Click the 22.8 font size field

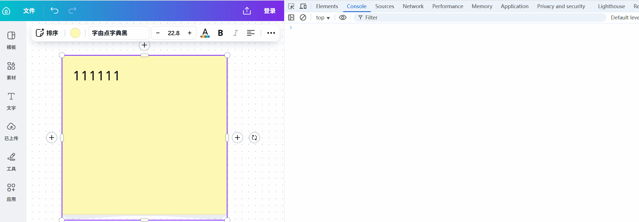[174, 33]
